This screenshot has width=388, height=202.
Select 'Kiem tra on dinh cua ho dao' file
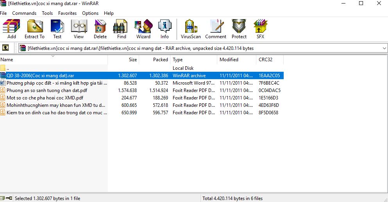point(57,113)
